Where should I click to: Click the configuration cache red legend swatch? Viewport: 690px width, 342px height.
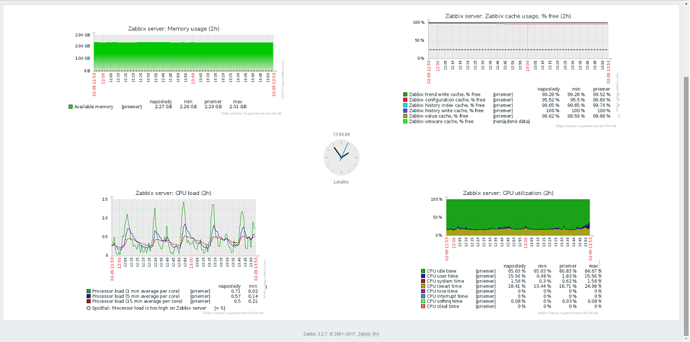tap(405, 100)
